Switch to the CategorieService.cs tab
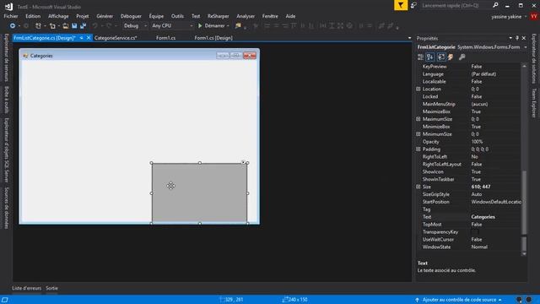The height and width of the screenshot is (304, 540). tap(116, 38)
